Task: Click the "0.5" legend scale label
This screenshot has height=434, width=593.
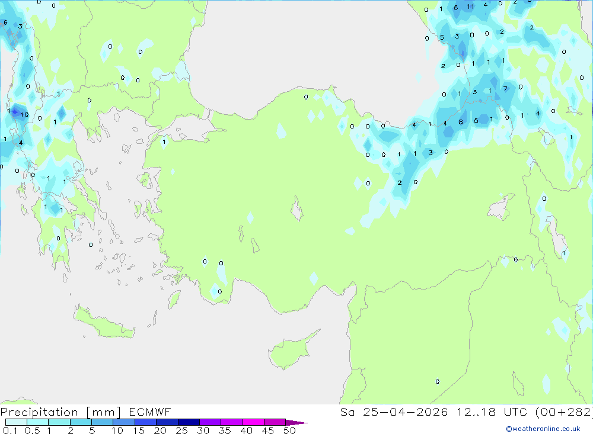Action: [x=32, y=430]
